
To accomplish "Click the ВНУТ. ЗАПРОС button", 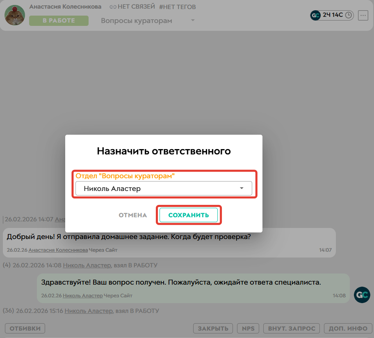I will pos(292,329).
